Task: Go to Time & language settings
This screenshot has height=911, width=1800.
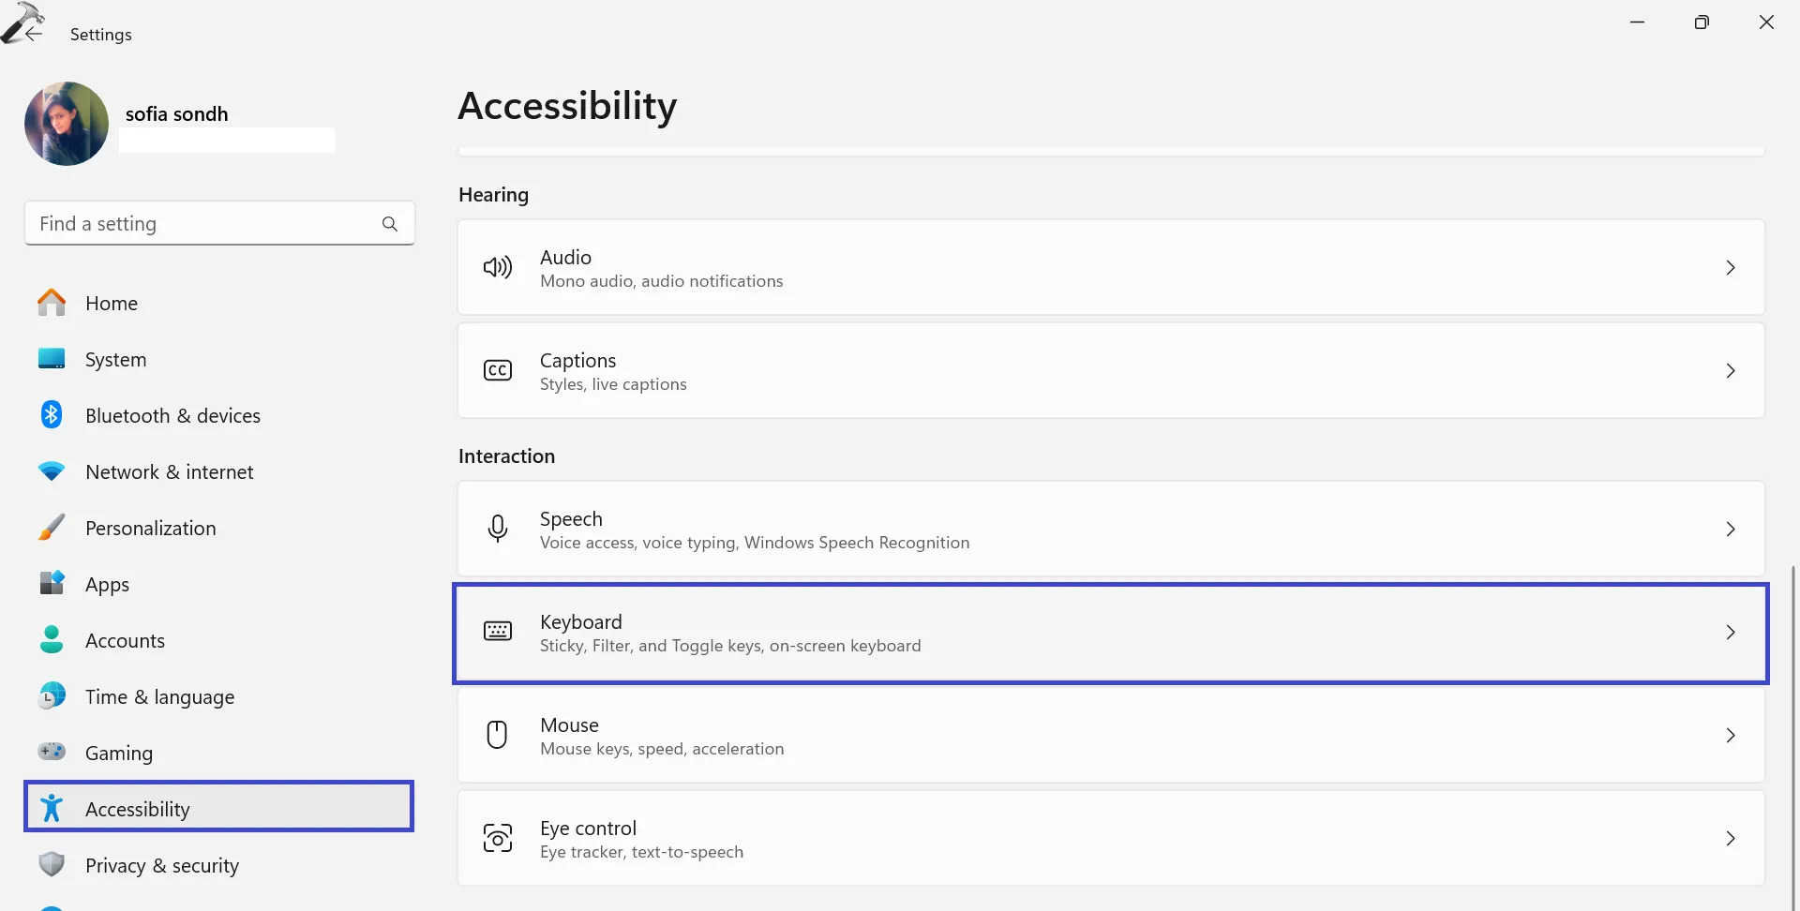Action: pyautogui.click(x=159, y=697)
